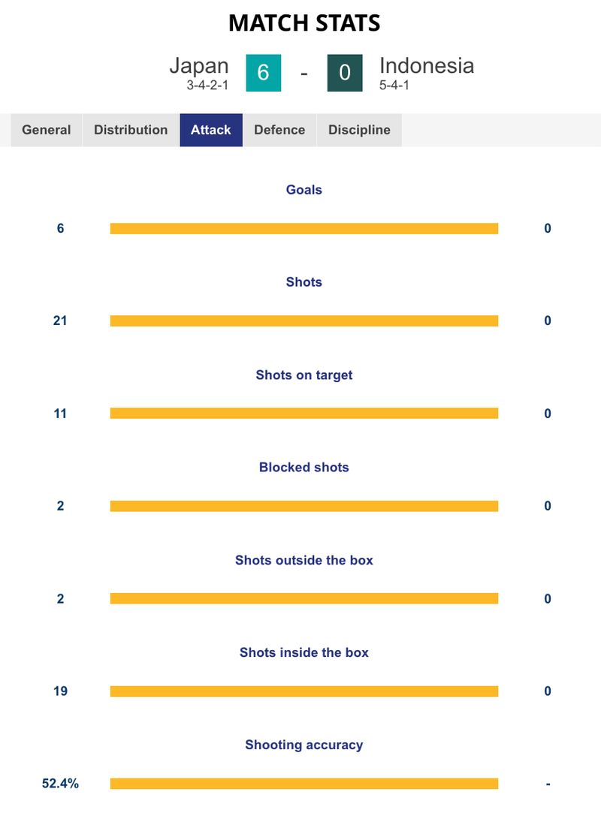Switch to the Distribution tab
601x825 pixels.
point(131,130)
